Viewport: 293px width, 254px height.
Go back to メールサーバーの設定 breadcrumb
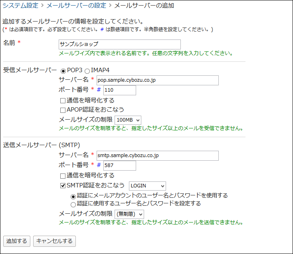pyautogui.click(x=76, y=6)
